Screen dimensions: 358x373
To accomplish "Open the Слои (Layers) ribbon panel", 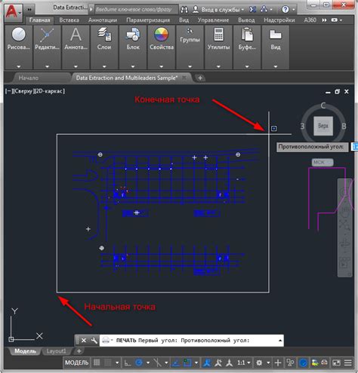I will click(104, 47).
